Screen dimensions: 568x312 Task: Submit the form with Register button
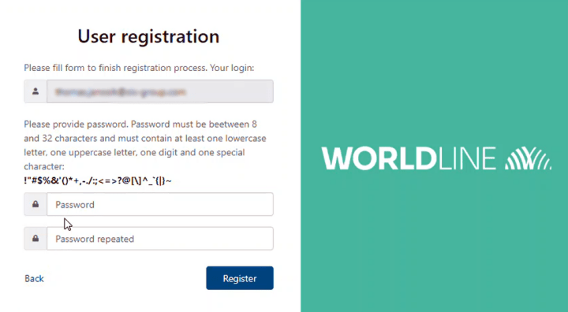click(x=240, y=278)
